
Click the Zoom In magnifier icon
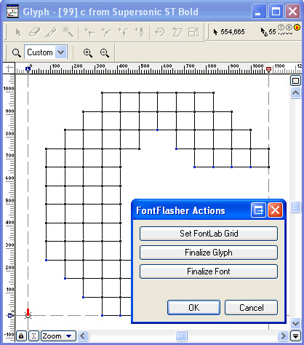[x=88, y=52]
